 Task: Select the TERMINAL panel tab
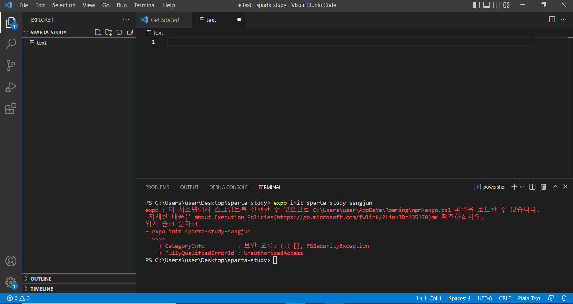[270, 187]
